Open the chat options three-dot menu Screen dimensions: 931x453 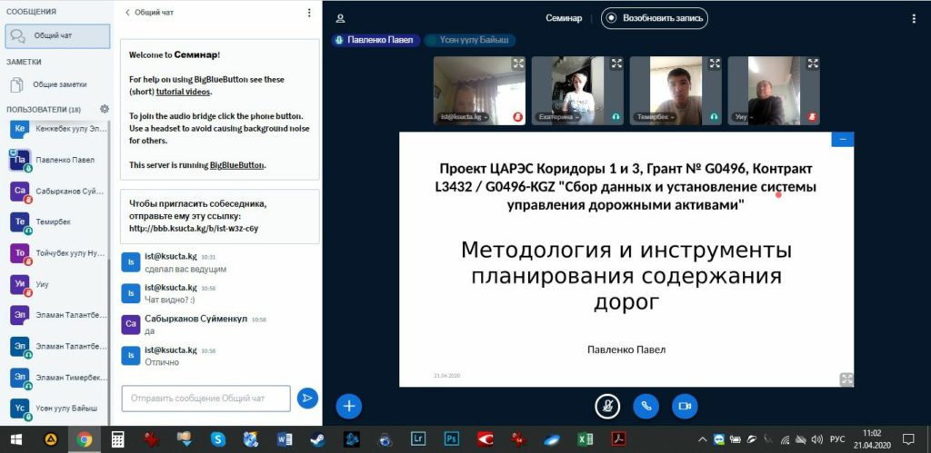(309, 13)
